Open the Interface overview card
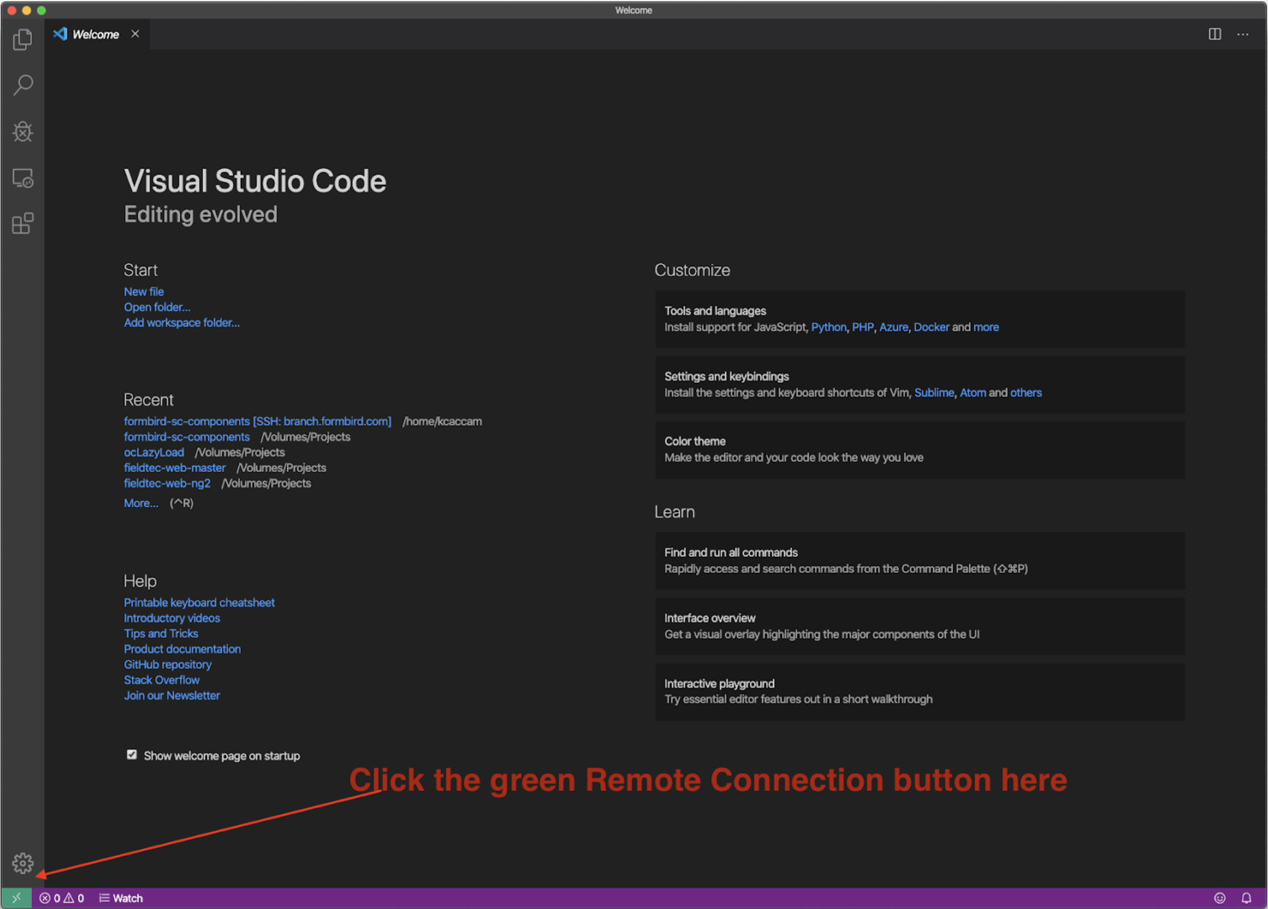Screen dimensions: 1268x909 pyautogui.click(x=920, y=626)
